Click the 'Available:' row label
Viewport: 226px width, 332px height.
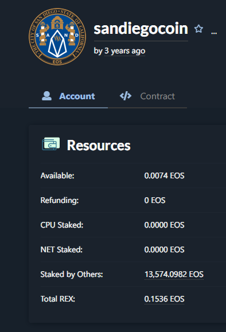pos(57,175)
